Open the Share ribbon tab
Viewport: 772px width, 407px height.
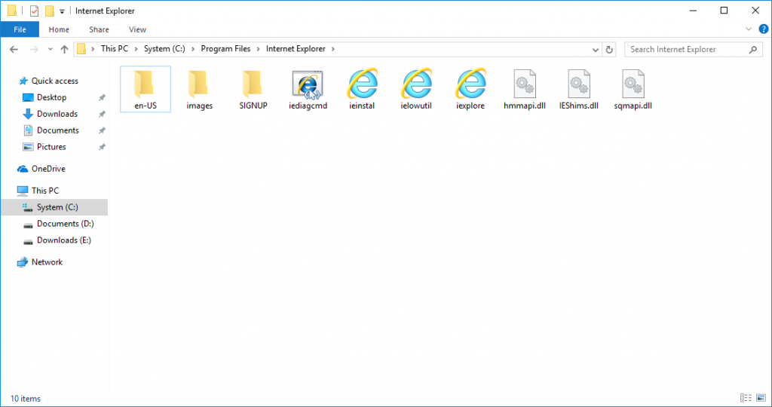pyautogui.click(x=99, y=29)
